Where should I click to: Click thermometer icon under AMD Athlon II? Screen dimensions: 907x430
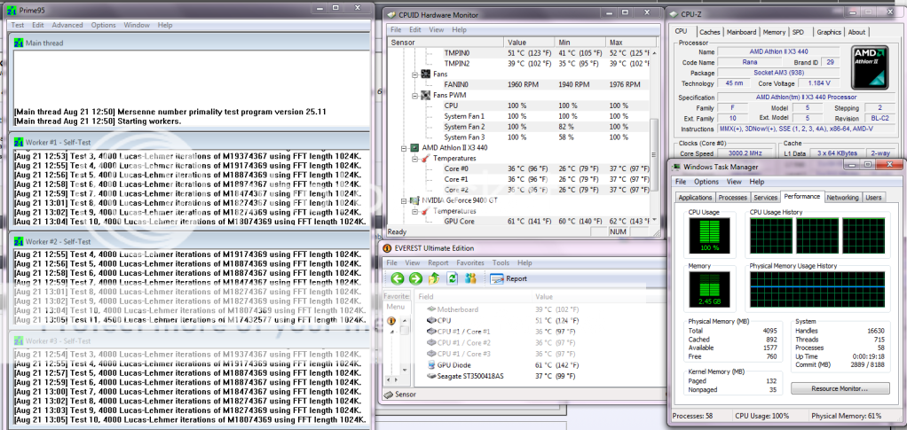pos(425,158)
